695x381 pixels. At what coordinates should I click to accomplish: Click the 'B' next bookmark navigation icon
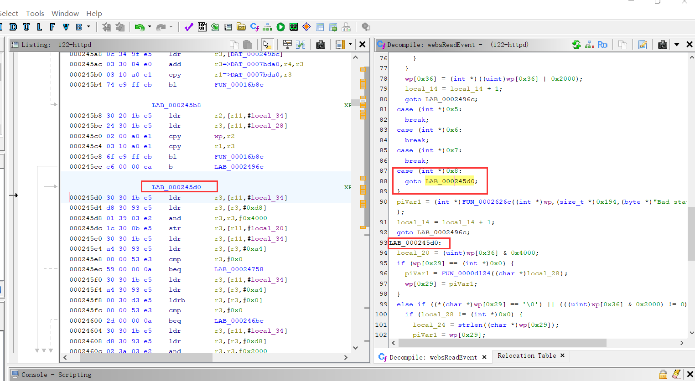point(79,27)
